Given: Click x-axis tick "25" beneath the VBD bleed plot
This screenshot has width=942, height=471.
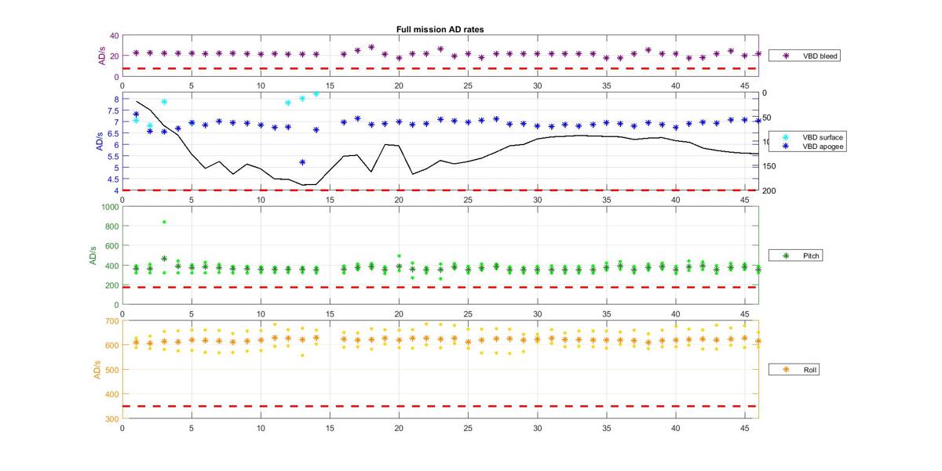Looking at the screenshot, I should pos(468,86).
